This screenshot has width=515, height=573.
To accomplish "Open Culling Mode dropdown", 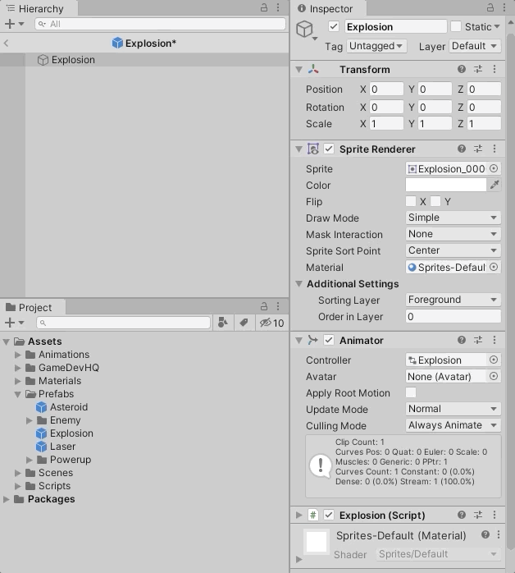I will coord(453,425).
